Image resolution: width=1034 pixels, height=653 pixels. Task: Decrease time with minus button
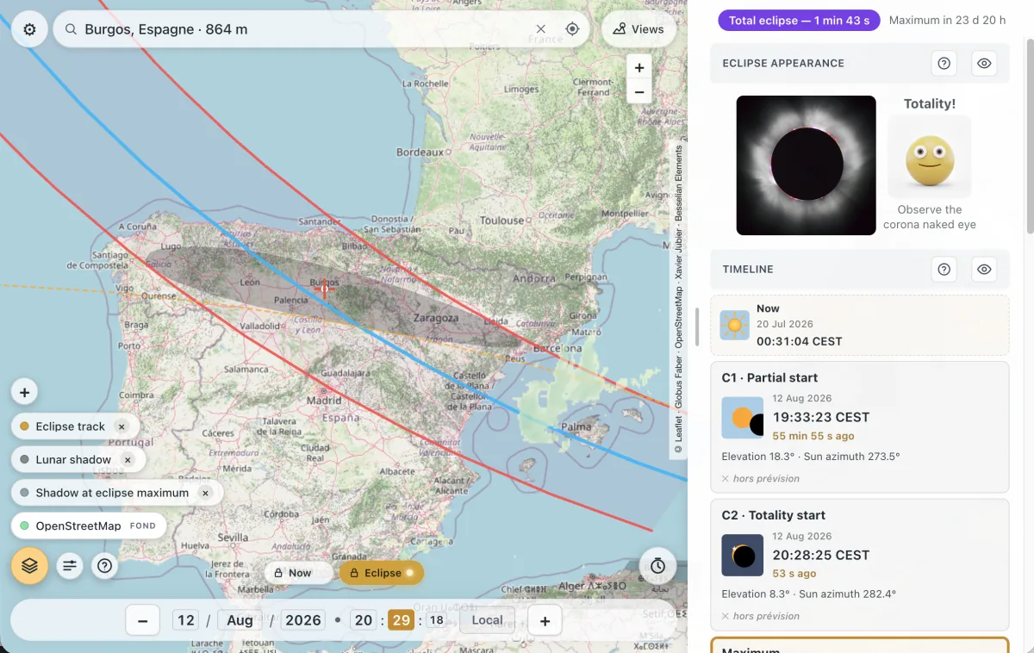[x=143, y=620]
